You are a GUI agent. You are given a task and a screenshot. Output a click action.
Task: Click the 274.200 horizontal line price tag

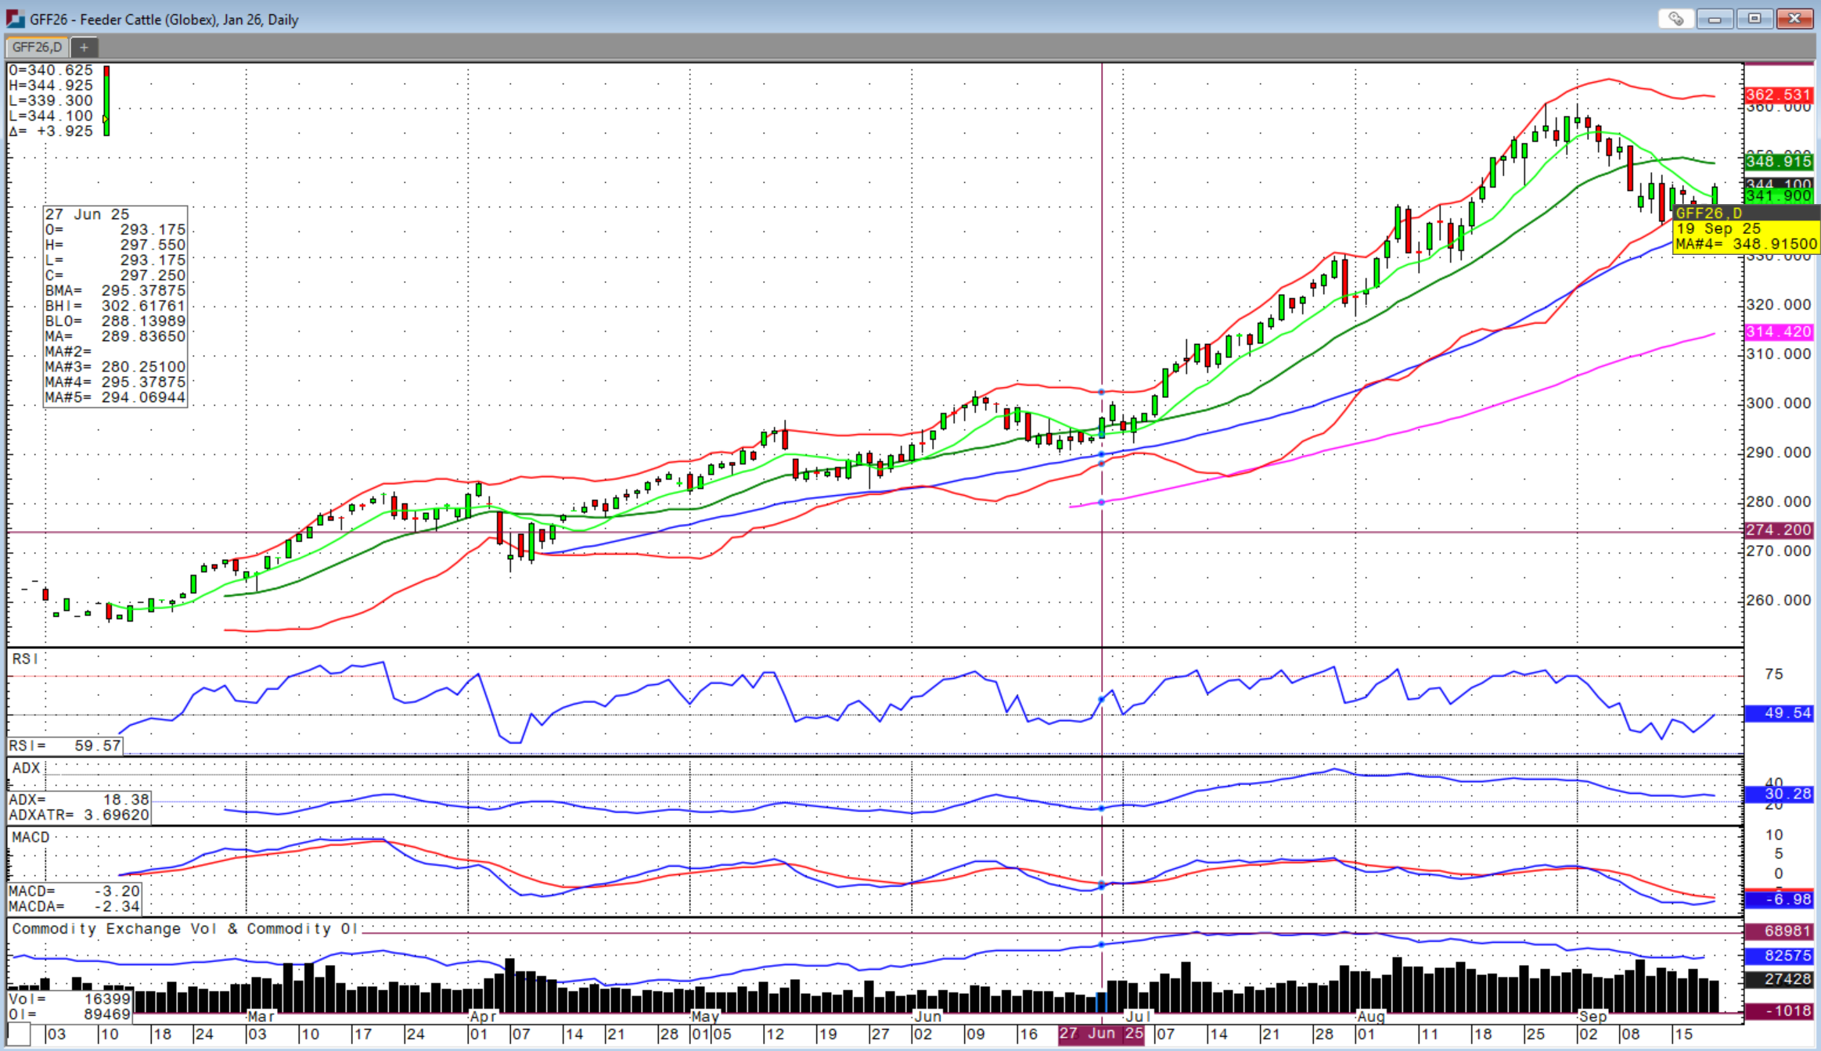1778,530
